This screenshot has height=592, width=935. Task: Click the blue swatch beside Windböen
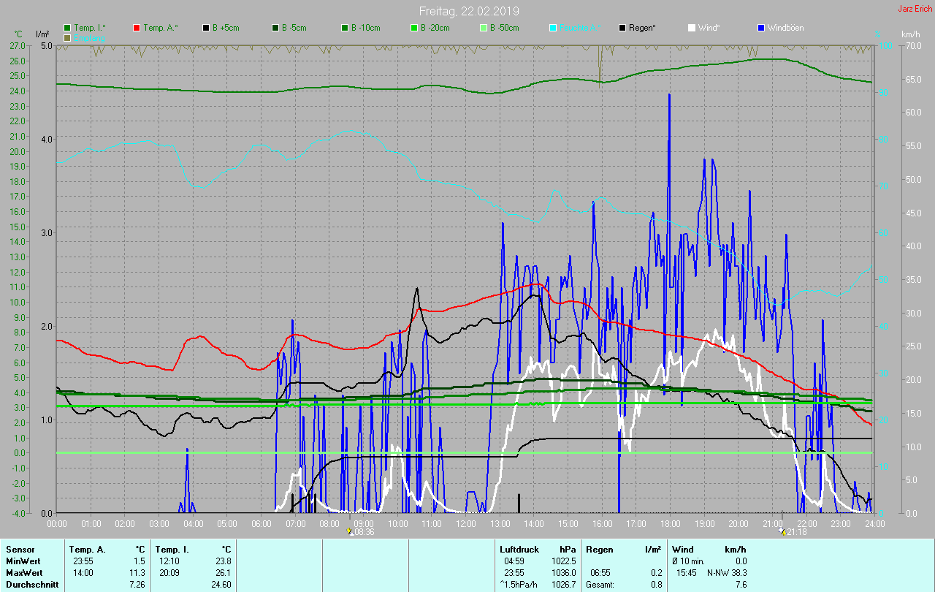coord(760,28)
